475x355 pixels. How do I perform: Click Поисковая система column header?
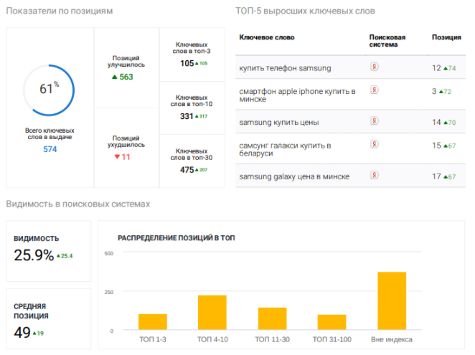(x=387, y=41)
